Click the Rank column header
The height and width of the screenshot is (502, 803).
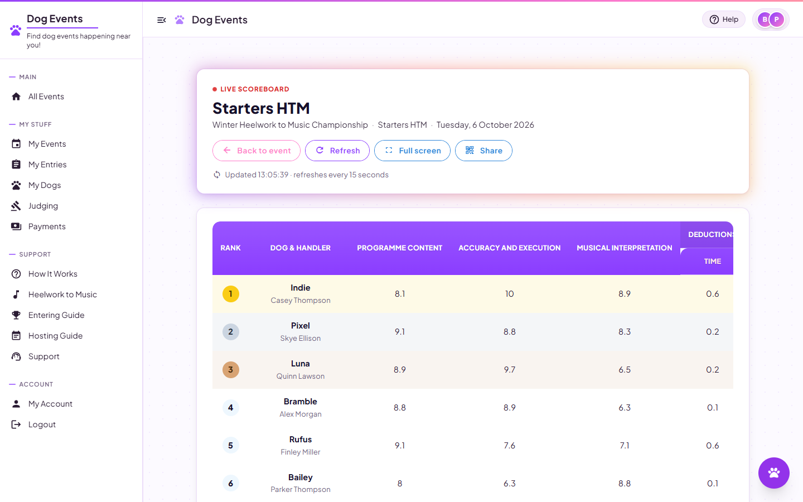[230, 248]
